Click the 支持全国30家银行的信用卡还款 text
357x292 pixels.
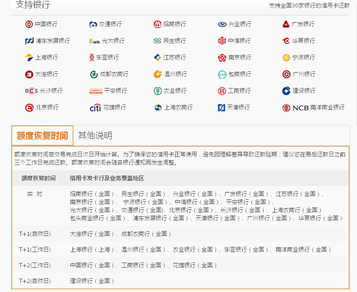pyautogui.click(x=309, y=5)
